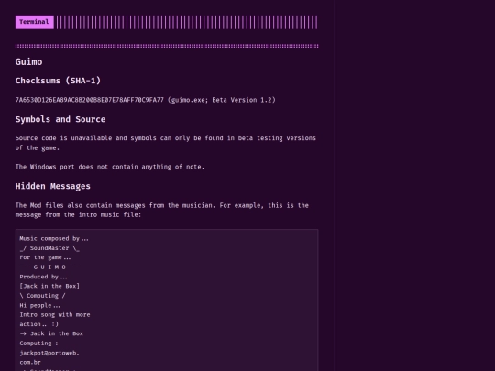Click the 'Source code is unavailable' paragraph
The width and height of the screenshot is (495, 371).
166,143
